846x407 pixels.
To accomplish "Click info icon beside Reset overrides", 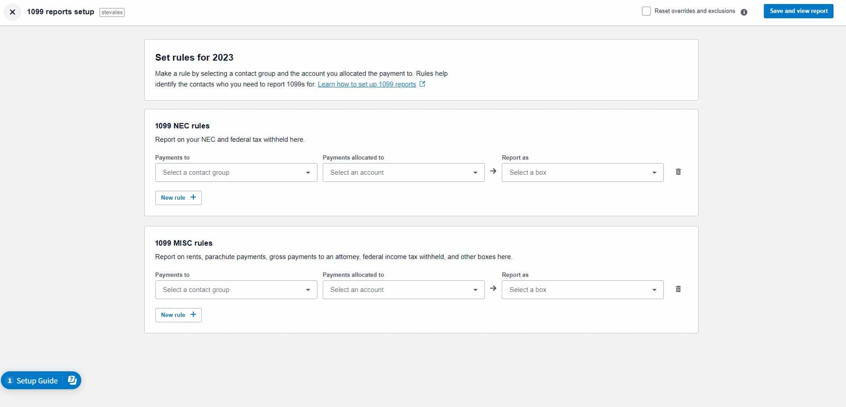I will pos(744,12).
